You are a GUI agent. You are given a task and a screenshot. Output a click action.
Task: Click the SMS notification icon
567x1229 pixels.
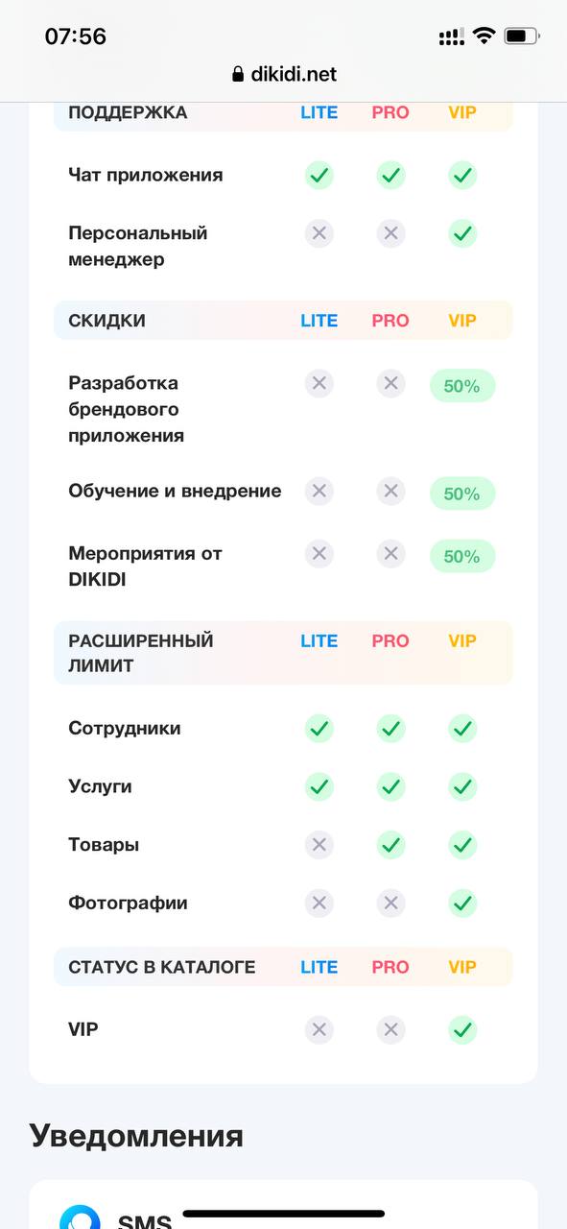click(80, 1217)
